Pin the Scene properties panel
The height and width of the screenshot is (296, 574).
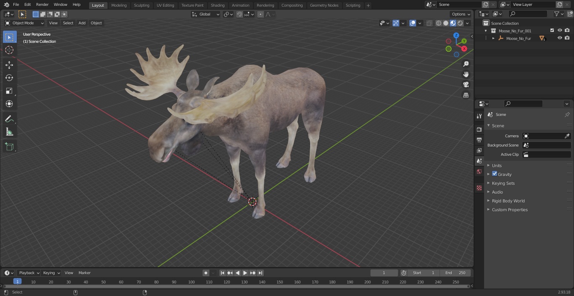pyautogui.click(x=567, y=115)
